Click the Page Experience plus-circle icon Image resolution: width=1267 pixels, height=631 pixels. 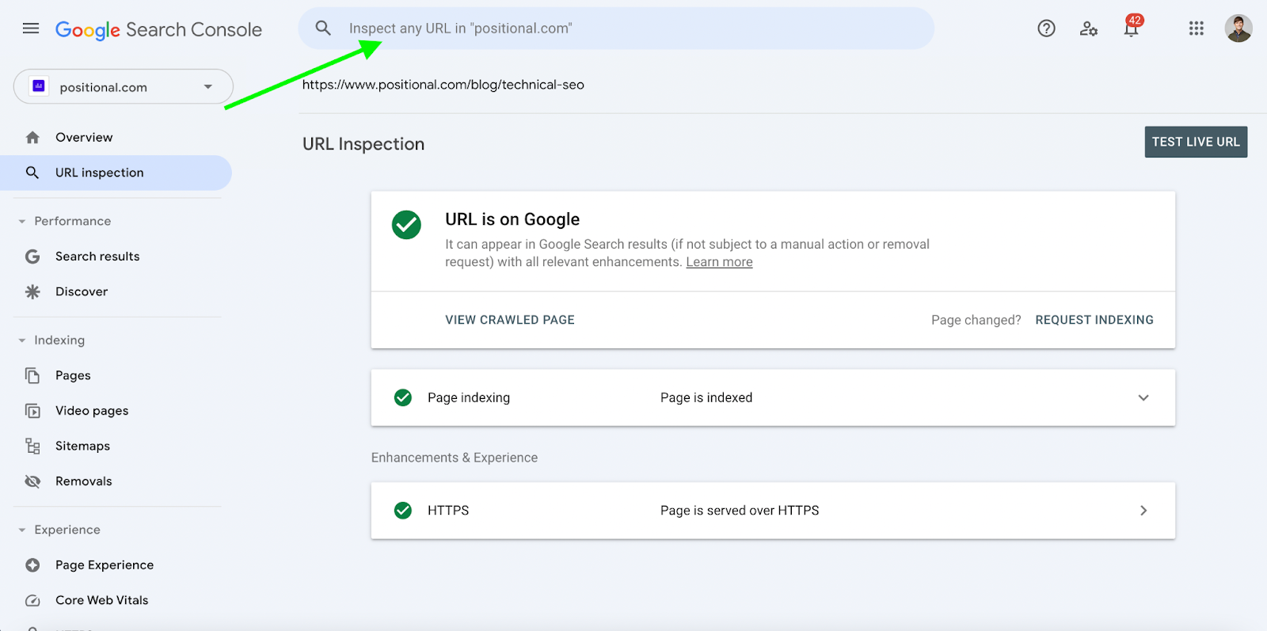(32, 565)
